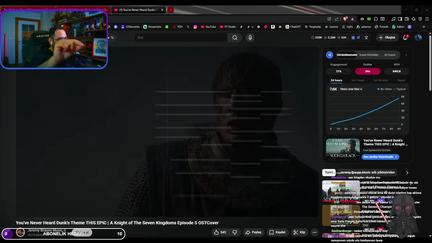Open the STElements bookmark
This screenshot has height=243, width=432.
click(x=130, y=27)
